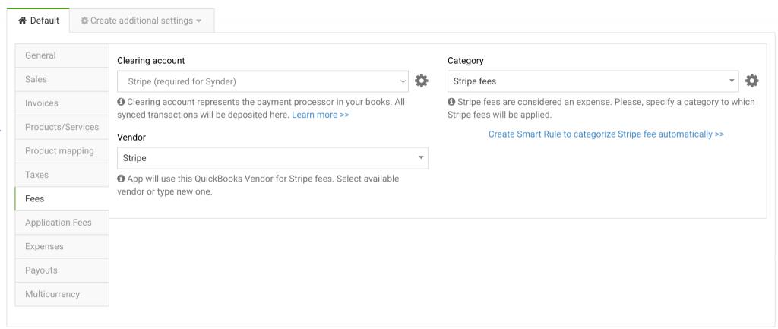Screen dimensions: 778x329
Task: Go to Sales settings section
Action: click(62, 79)
